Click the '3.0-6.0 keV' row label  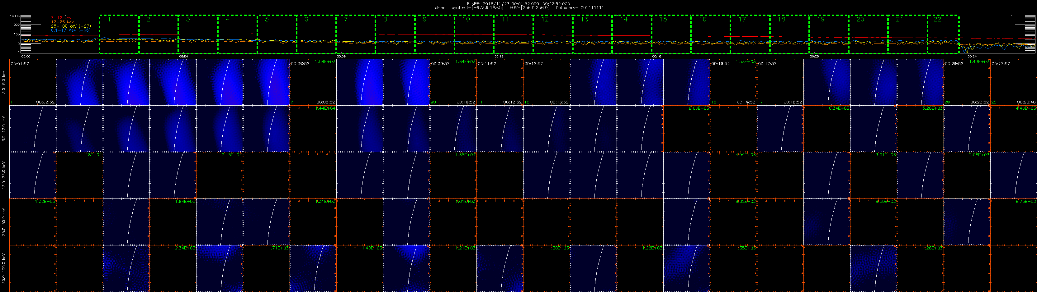point(4,82)
